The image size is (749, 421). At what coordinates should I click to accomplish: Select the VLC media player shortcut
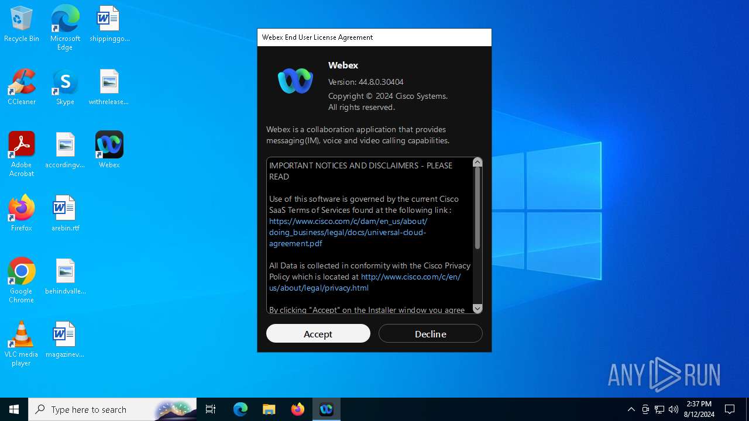tap(22, 344)
